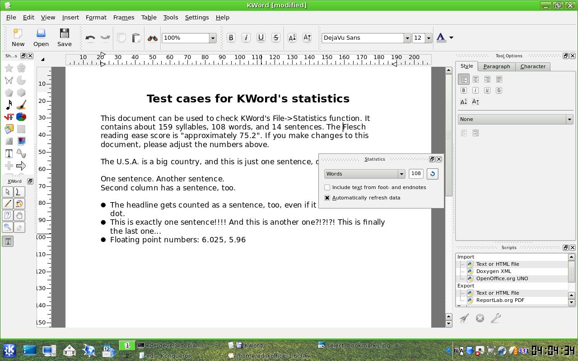This screenshot has height=361, width=578.
Task: Select the hand pan tool
Action: click(x=19, y=216)
